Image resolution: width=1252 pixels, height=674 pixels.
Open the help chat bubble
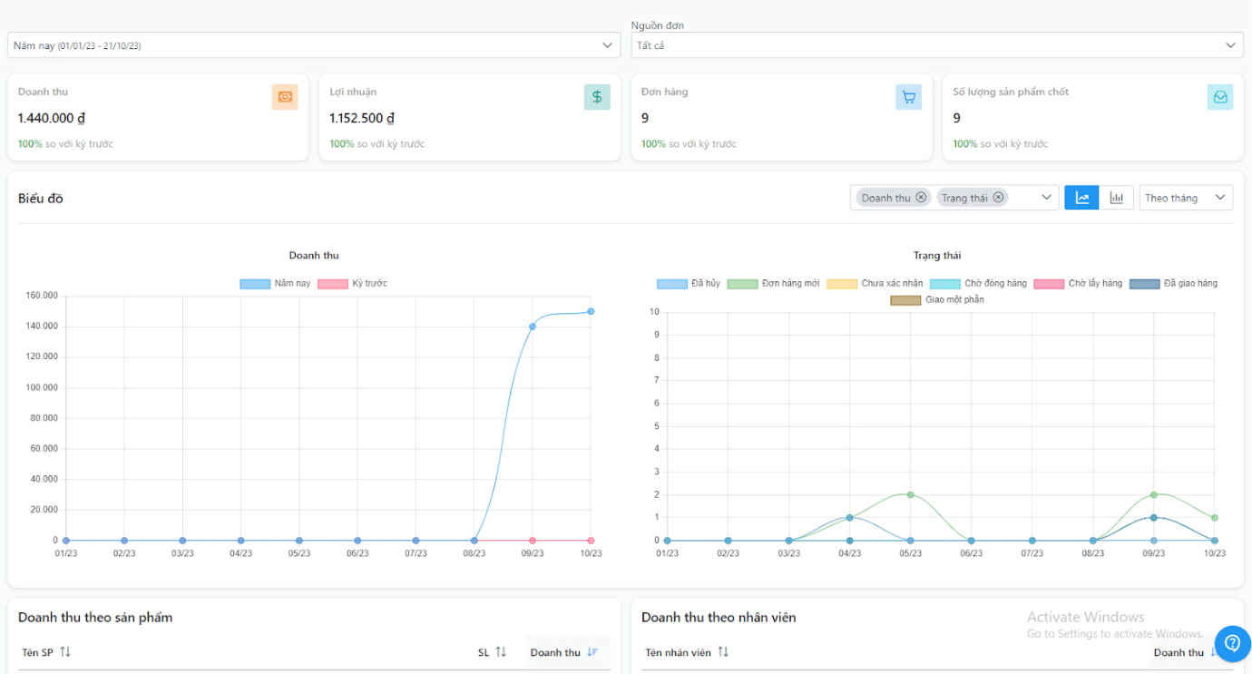click(1232, 643)
